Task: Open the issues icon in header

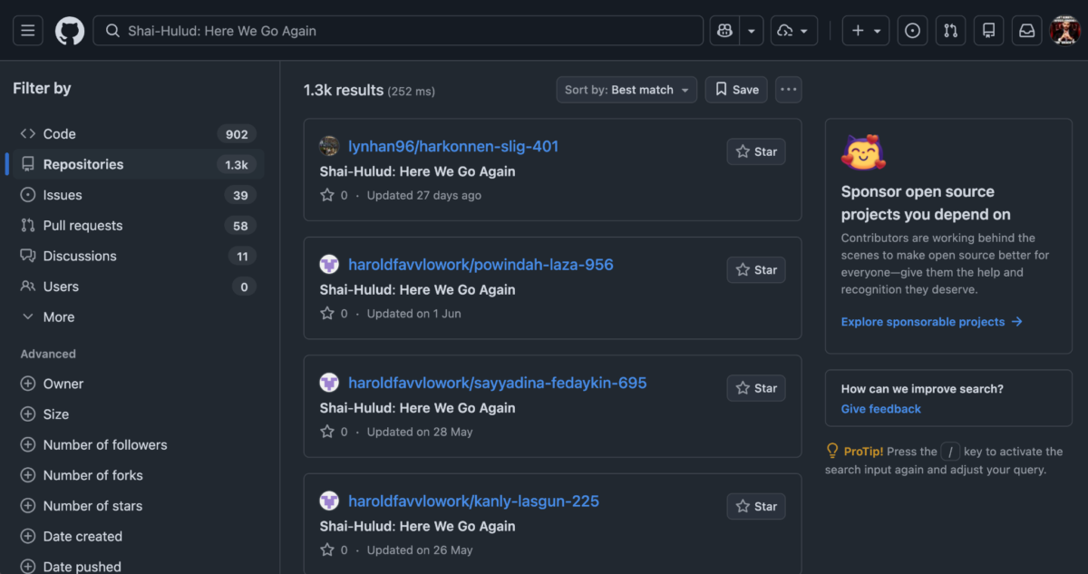Action: pyautogui.click(x=913, y=31)
